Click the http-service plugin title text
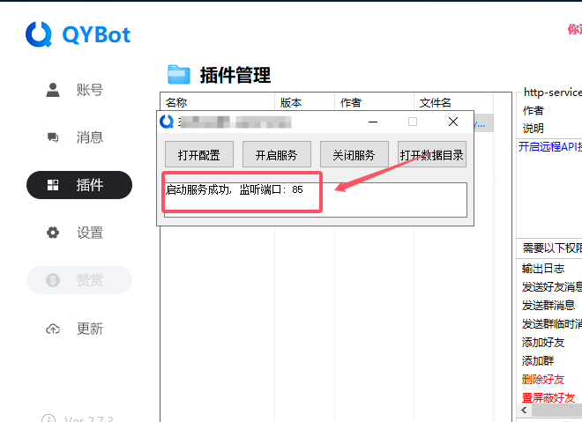 pyautogui.click(x=553, y=92)
